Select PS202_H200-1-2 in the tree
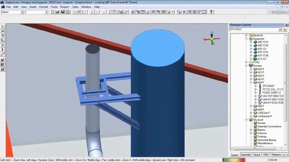This screenshot has width=289, height=162. [x=271, y=93]
